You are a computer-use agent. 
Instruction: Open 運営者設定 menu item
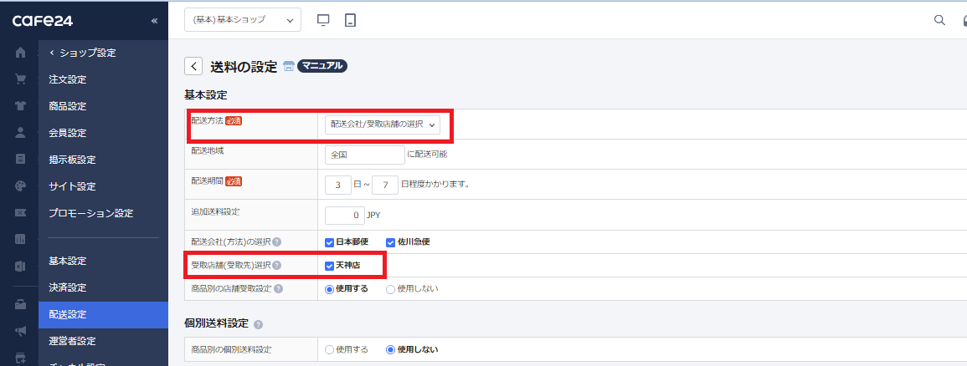click(x=72, y=341)
